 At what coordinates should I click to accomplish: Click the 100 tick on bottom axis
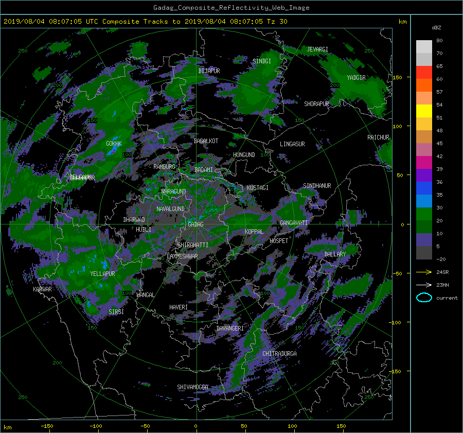(292, 426)
